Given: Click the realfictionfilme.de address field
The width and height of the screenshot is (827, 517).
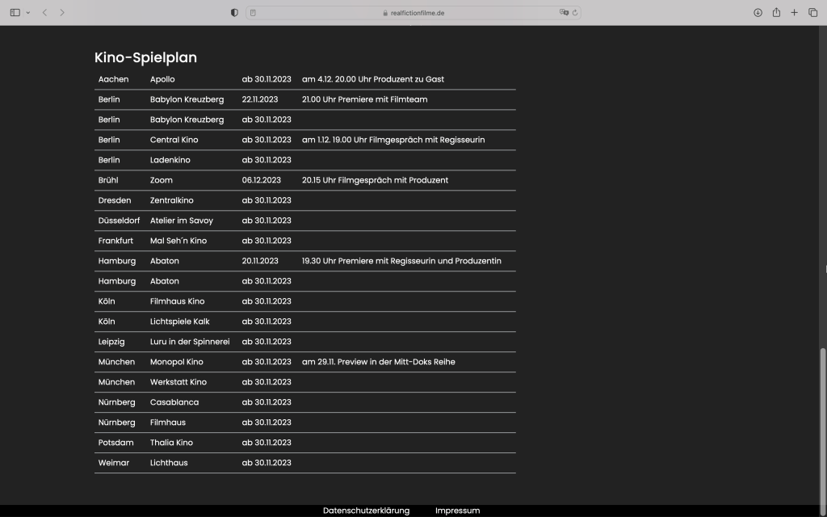Looking at the screenshot, I should pos(413,13).
